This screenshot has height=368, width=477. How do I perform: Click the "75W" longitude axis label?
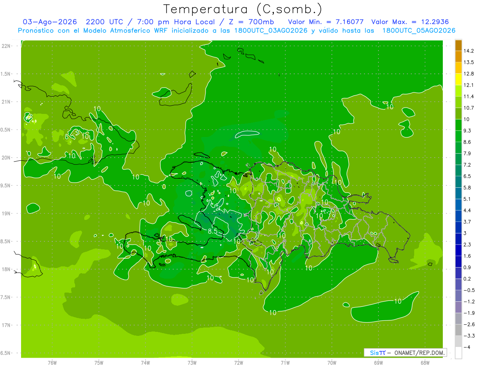pyautogui.click(x=99, y=363)
